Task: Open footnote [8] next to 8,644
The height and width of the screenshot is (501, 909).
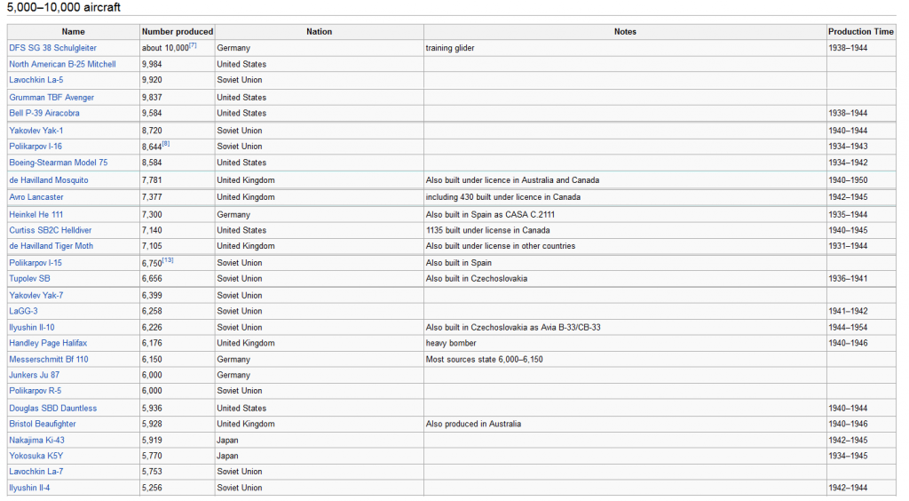Action: click(x=166, y=144)
